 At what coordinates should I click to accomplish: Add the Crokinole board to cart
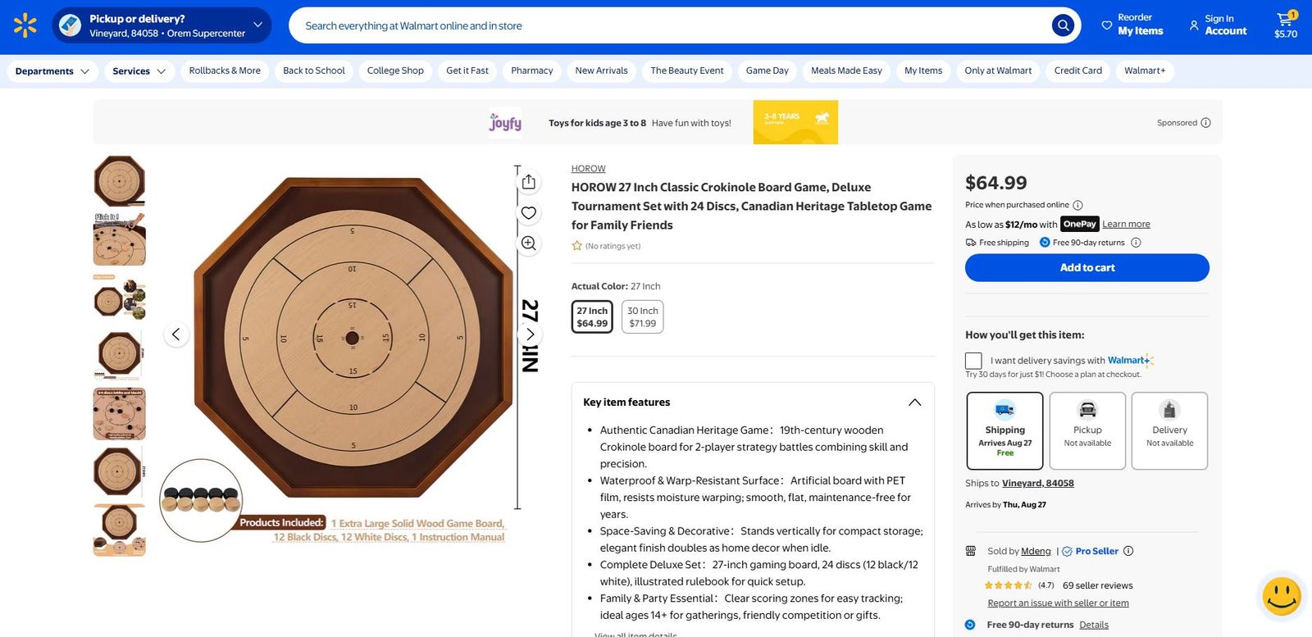[1087, 268]
